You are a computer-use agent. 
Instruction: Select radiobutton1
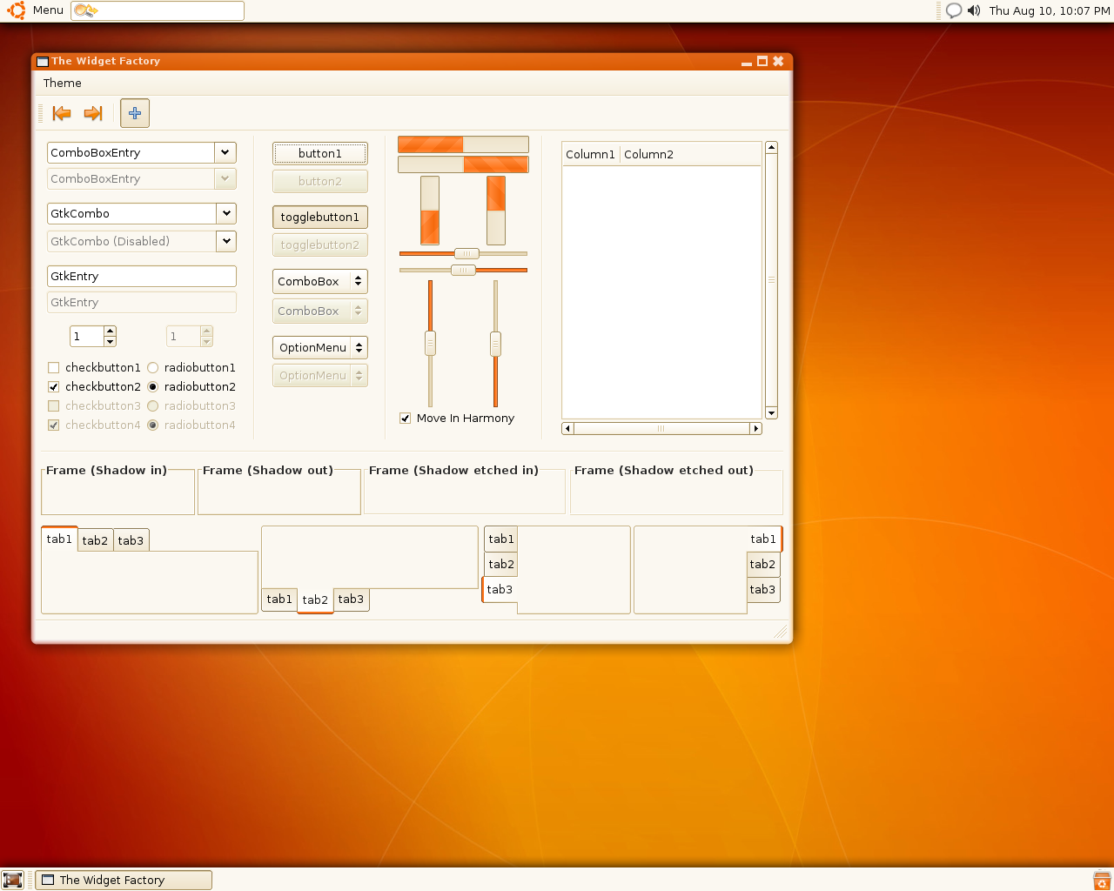(x=153, y=367)
